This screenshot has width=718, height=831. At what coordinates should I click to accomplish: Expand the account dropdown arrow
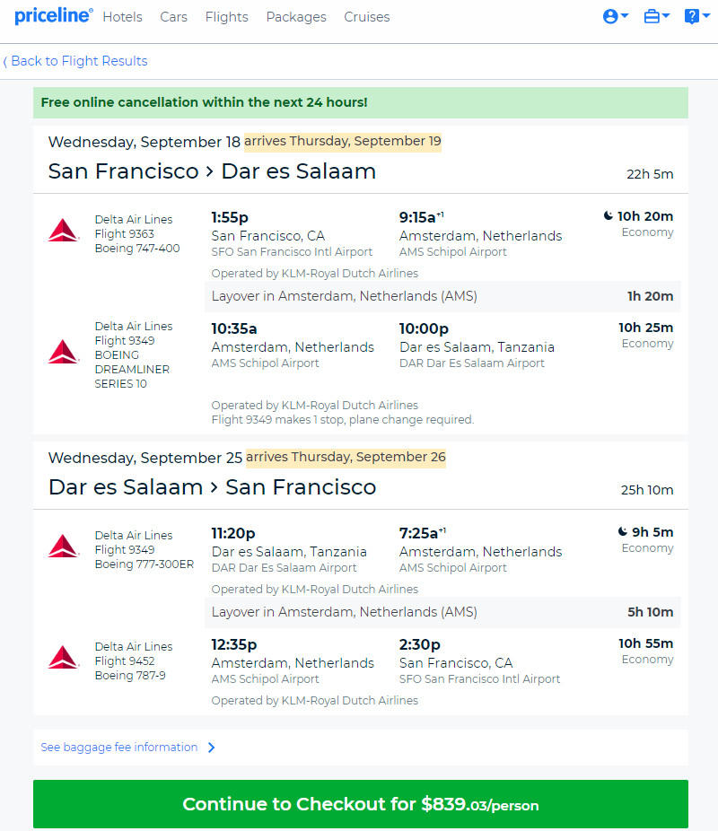pyautogui.click(x=625, y=16)
